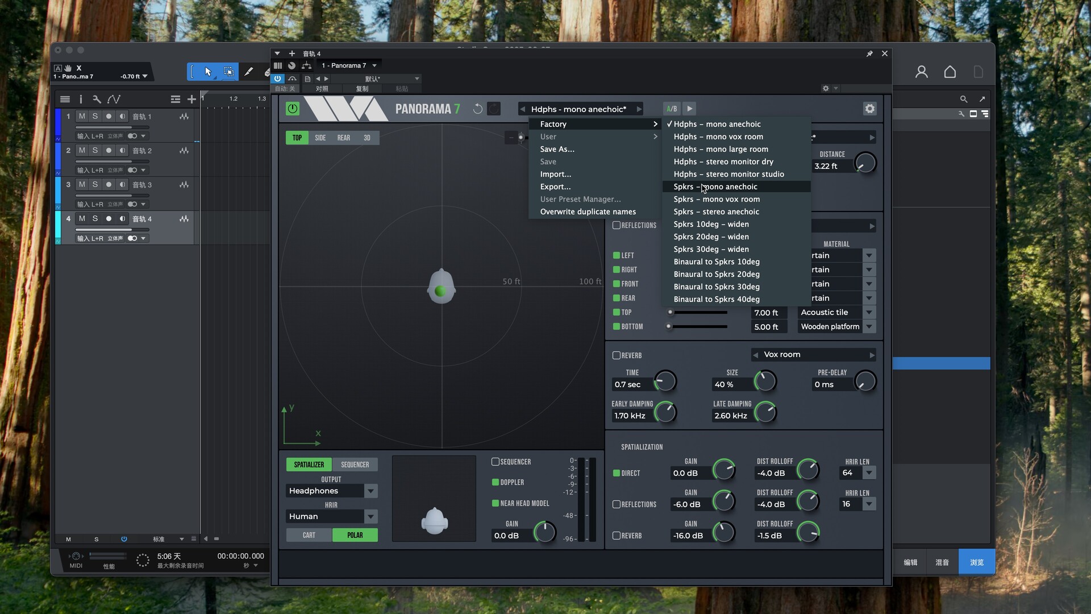Open Panorama plugin settings gear
This screenshot has width=1091, height=614.
869,109
